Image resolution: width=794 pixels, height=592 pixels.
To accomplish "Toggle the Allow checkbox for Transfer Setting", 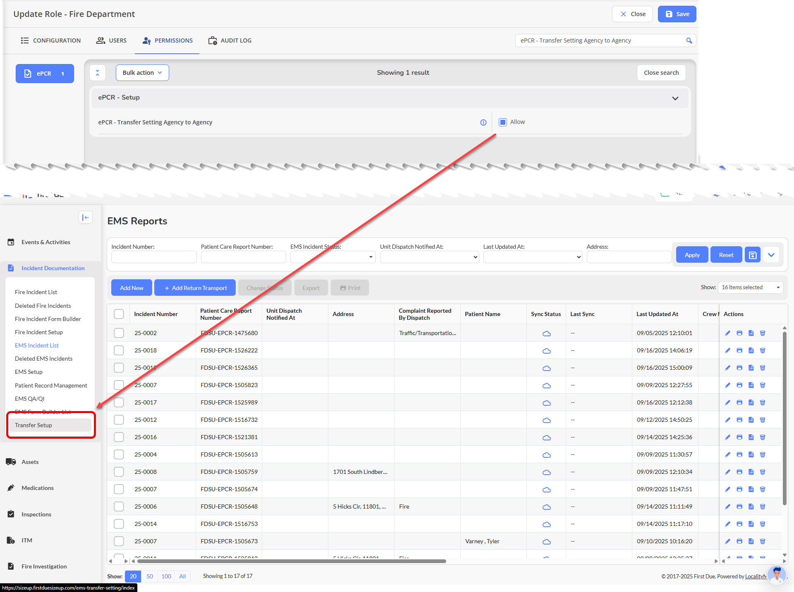I will 503,122.
